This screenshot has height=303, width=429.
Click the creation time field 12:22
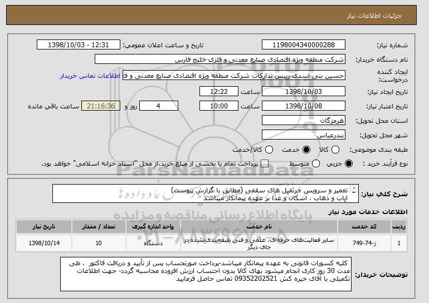(219, 91)
